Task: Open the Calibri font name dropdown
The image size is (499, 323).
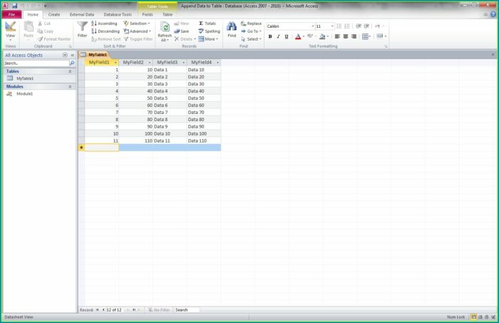Action: tap(312, 26)
